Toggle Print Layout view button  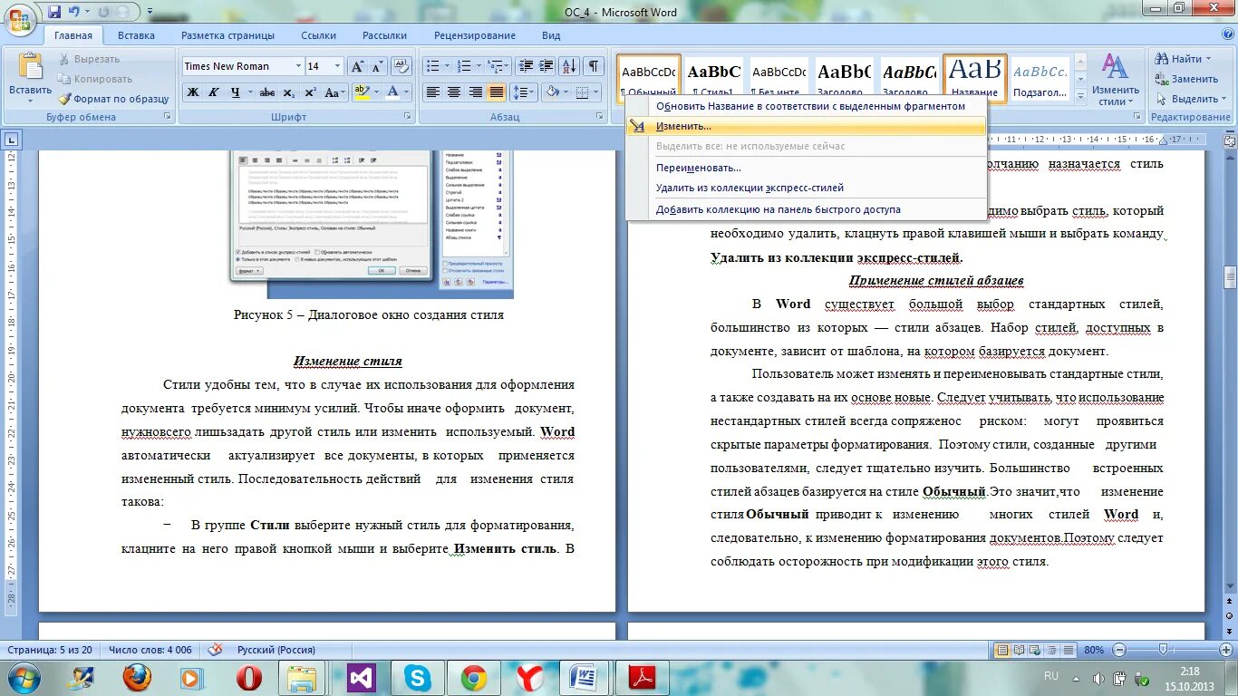point(1002,650)
